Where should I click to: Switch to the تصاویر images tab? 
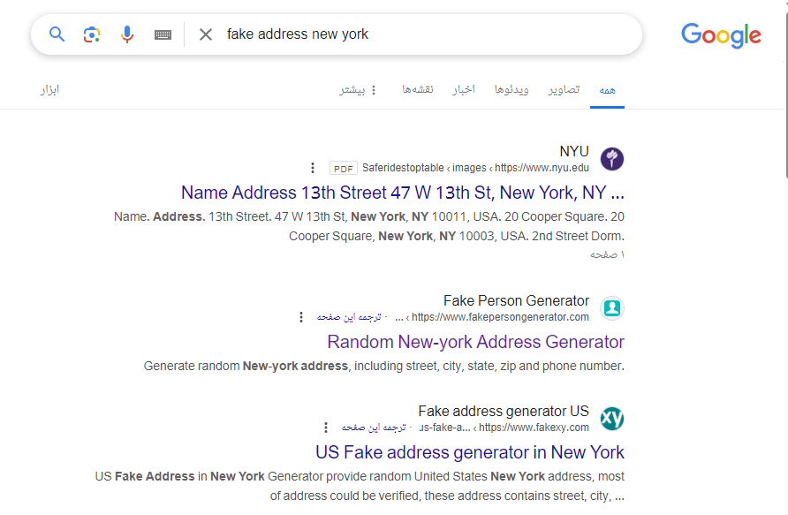564,89
